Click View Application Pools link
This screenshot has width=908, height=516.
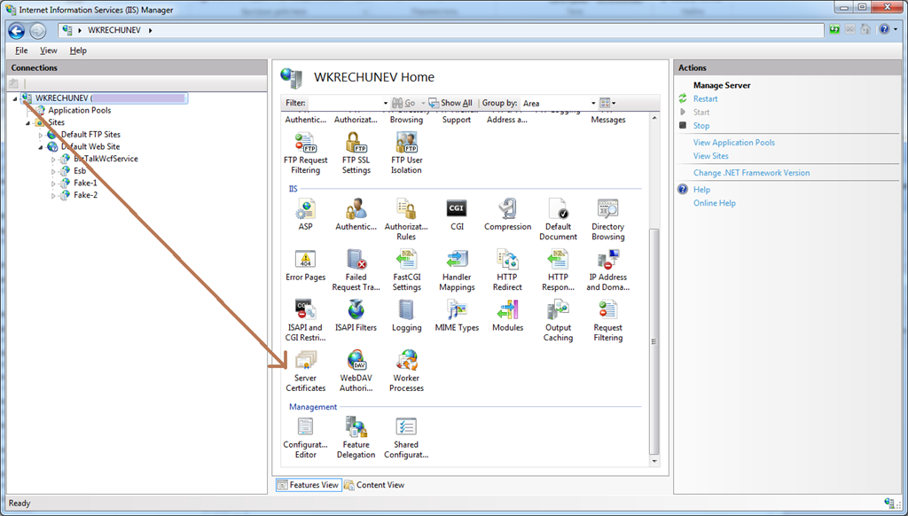click(733, 142)
